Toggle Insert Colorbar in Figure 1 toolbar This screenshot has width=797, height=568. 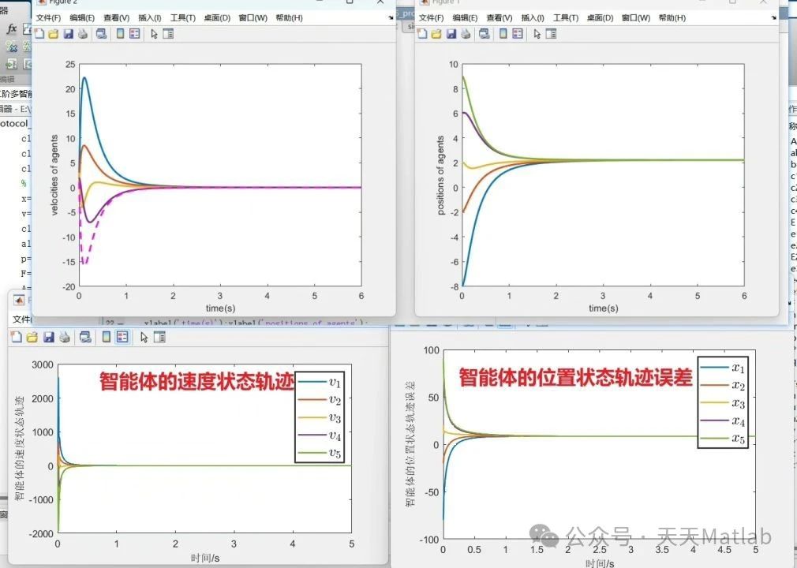point(503,34)
